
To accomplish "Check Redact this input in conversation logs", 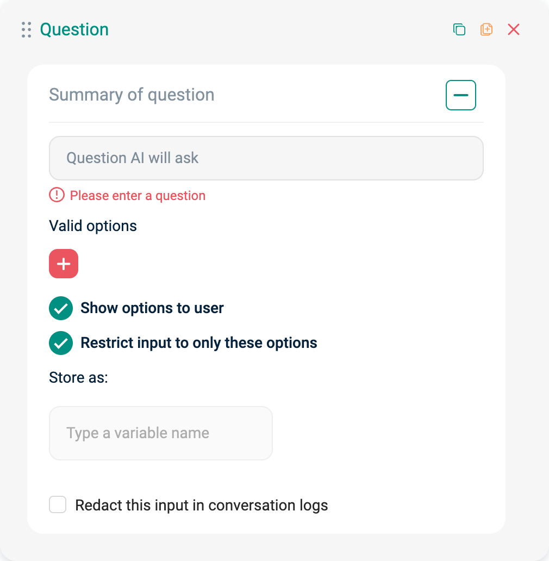I will pyautogui.click(x=57, y=504).
